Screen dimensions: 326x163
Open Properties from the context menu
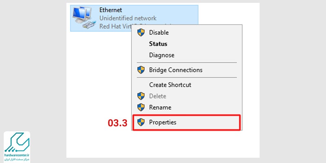point(187,122)
